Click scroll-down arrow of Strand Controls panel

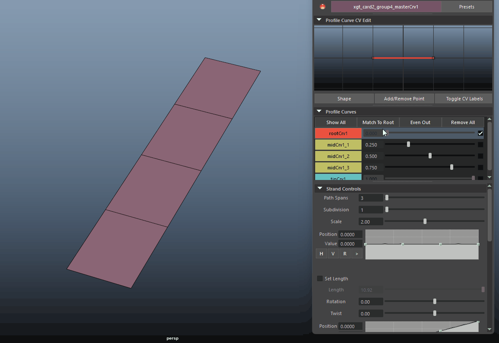pos(490,329)
